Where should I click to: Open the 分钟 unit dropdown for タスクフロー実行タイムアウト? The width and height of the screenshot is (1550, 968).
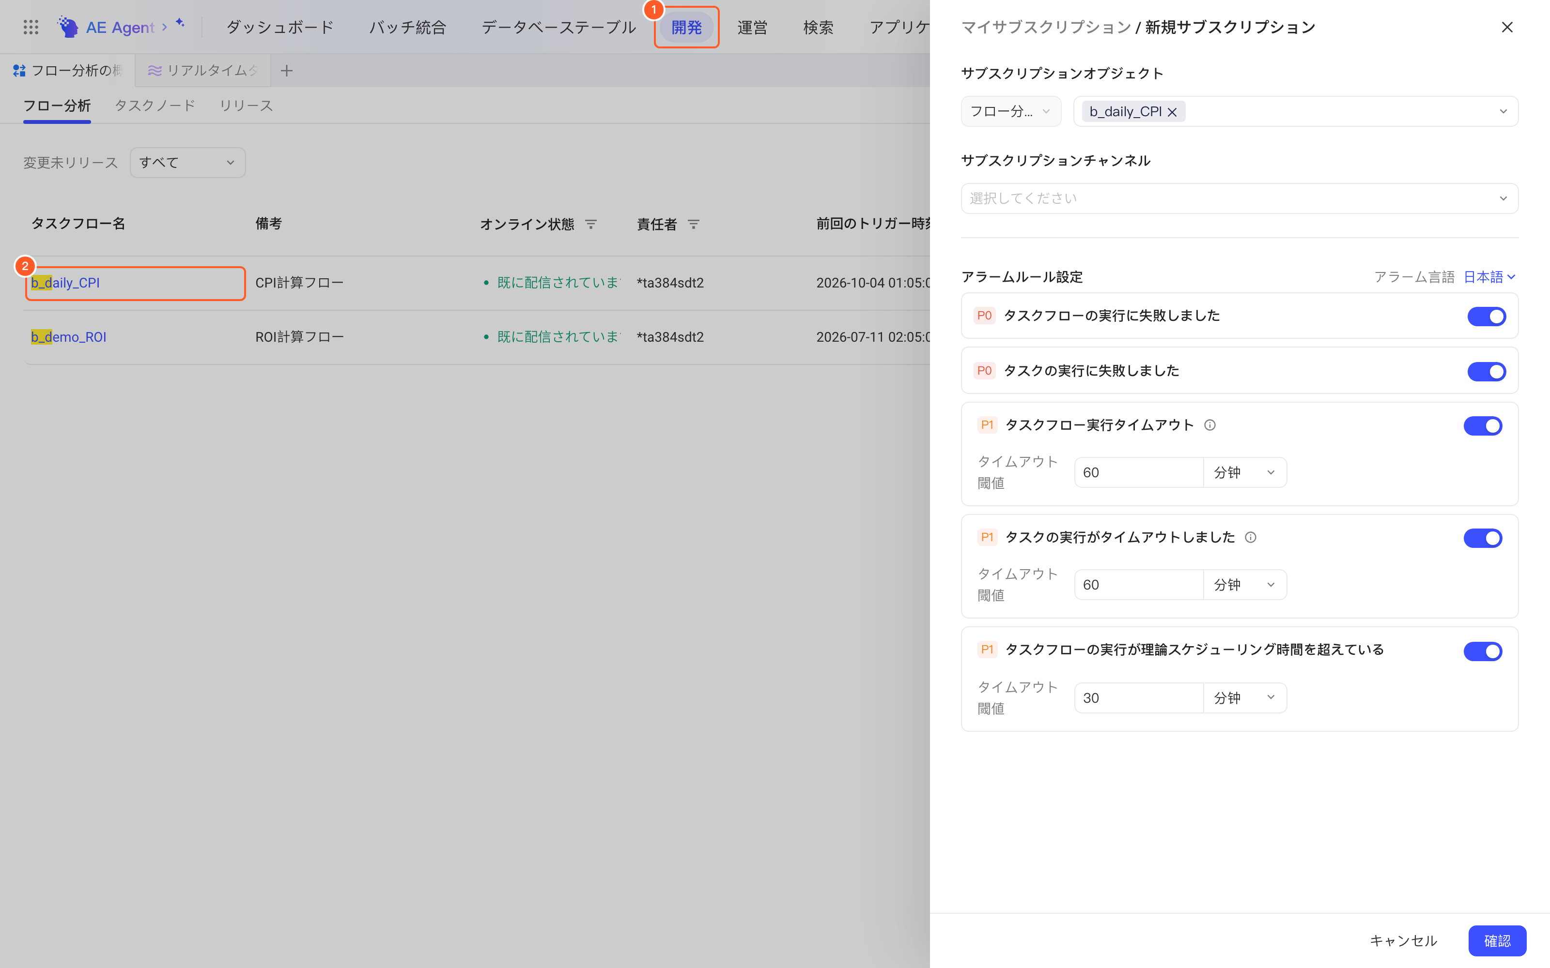(x=1244, y=472)
